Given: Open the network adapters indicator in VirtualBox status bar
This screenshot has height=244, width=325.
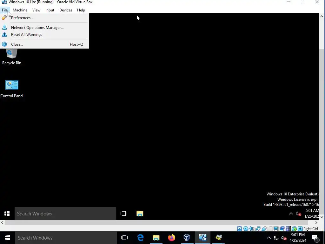Looking at the screenshot, I should 258,229.
